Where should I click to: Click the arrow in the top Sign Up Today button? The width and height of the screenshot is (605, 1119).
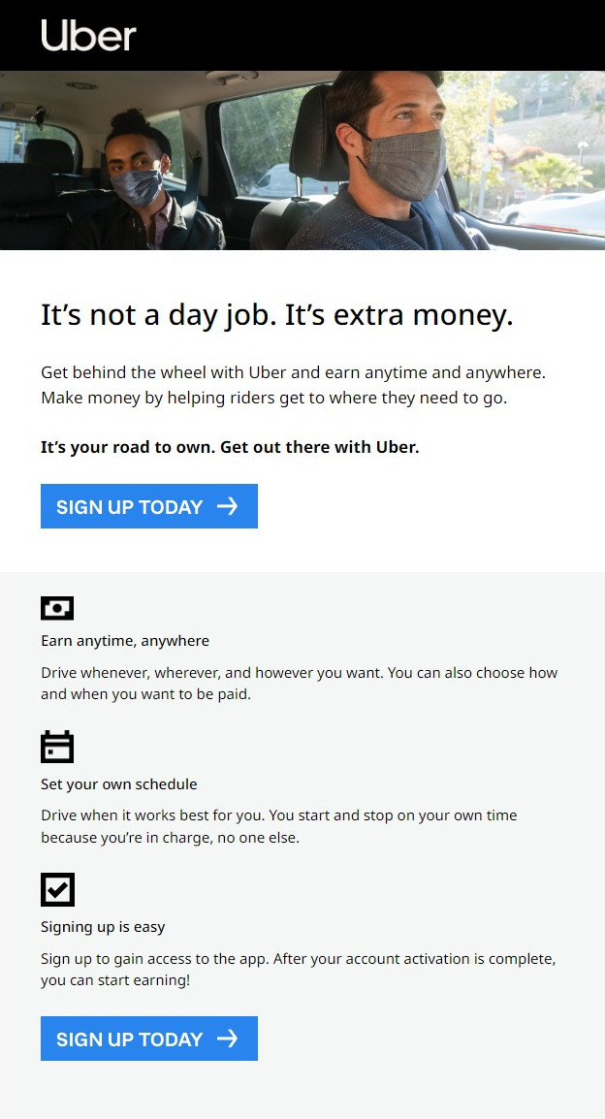click(x=227, y=506)
